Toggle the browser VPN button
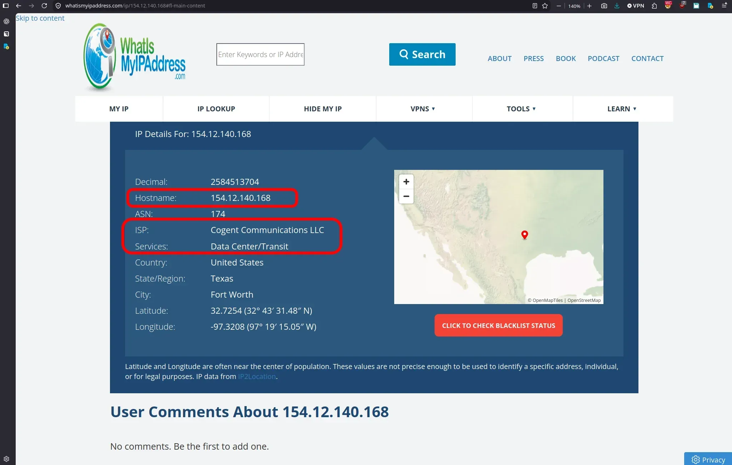732x465 pixels. pos(636,6)
